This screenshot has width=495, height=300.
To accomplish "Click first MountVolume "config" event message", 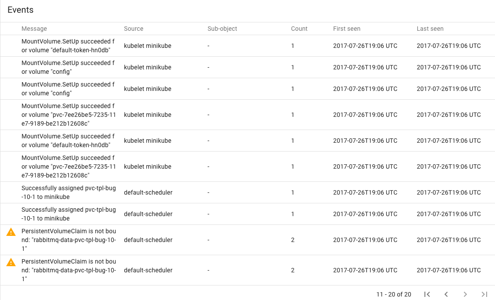I will [x=68, y=67].
